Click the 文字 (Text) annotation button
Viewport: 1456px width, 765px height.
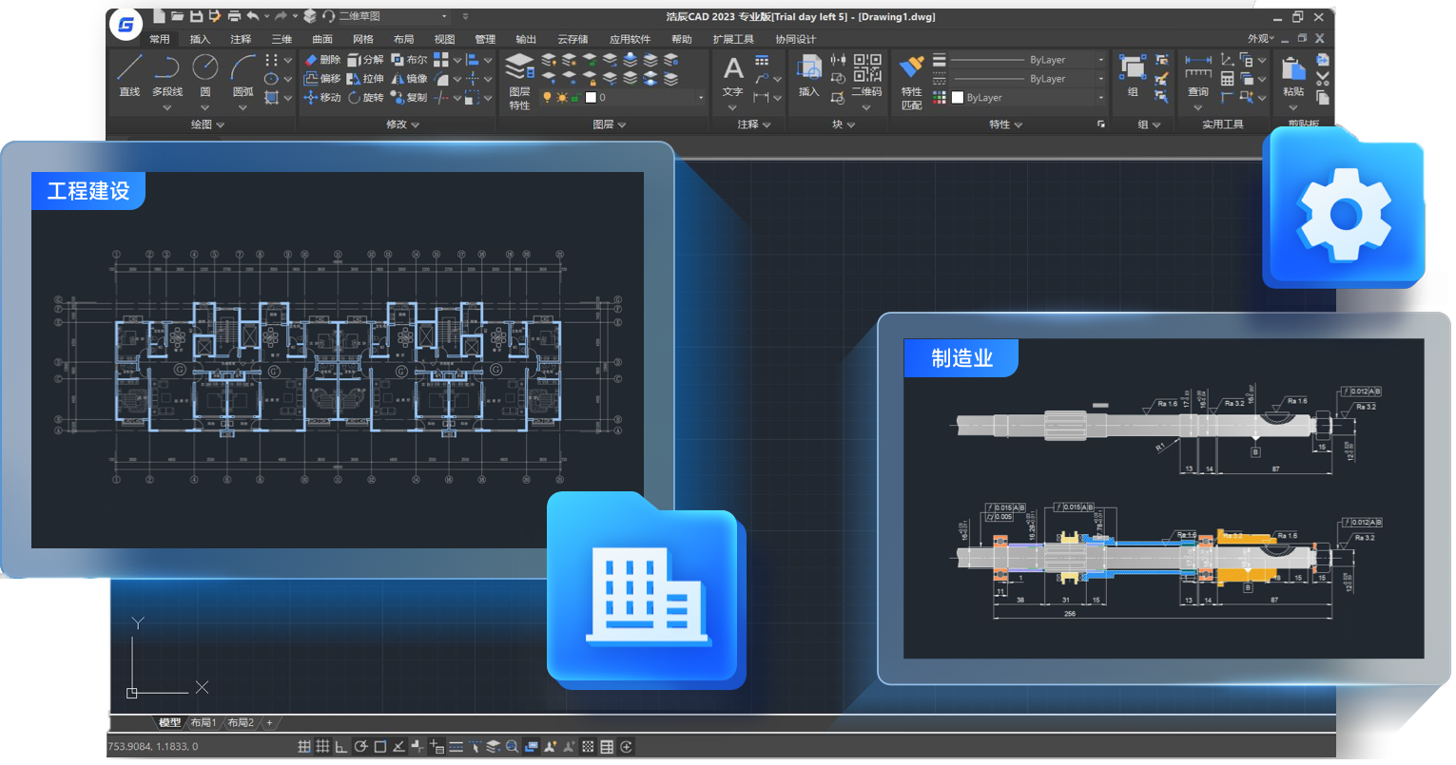tap(733, 71)
